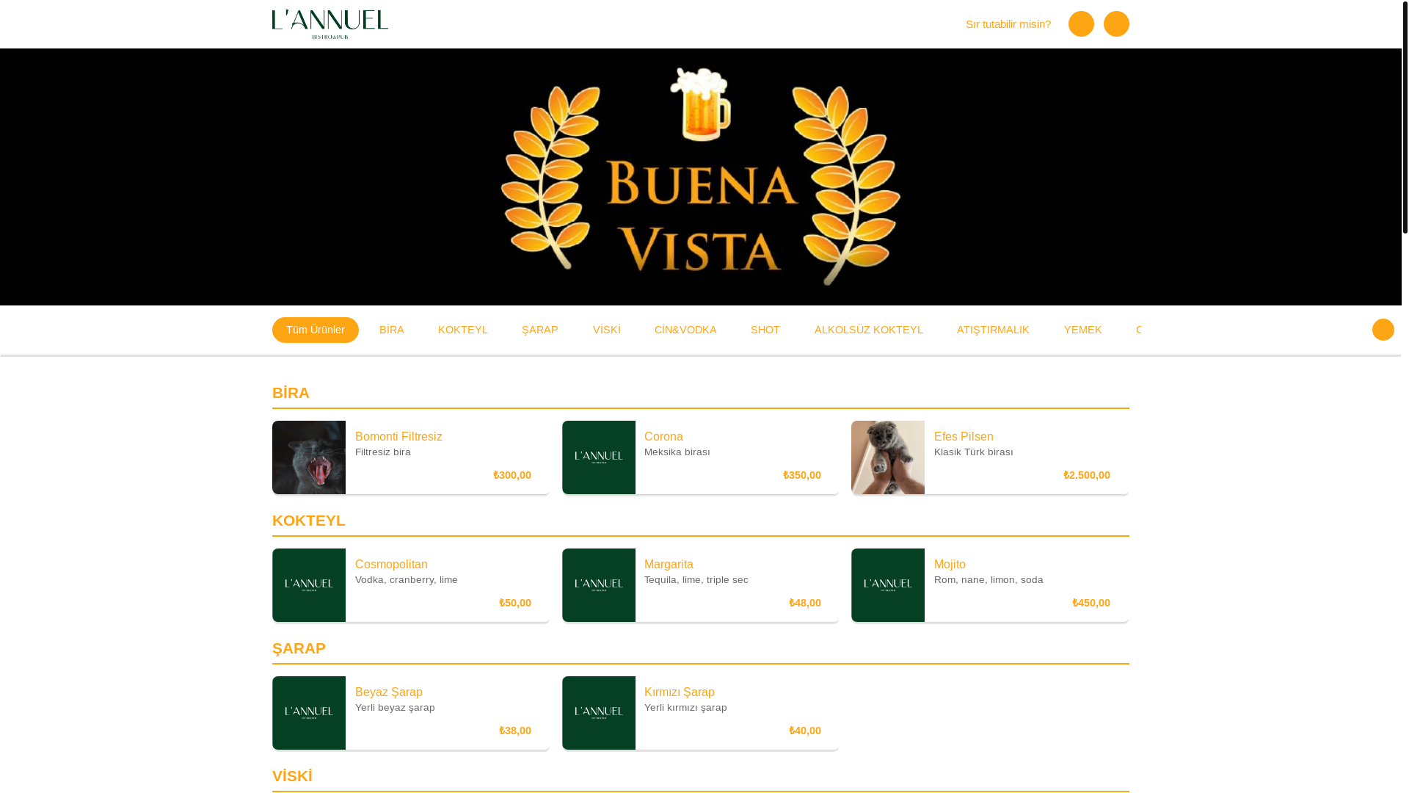Click the 'Yerli beyaz şarap' description
The width and height of the screenshot is (1409, 793).
(395, 707)
